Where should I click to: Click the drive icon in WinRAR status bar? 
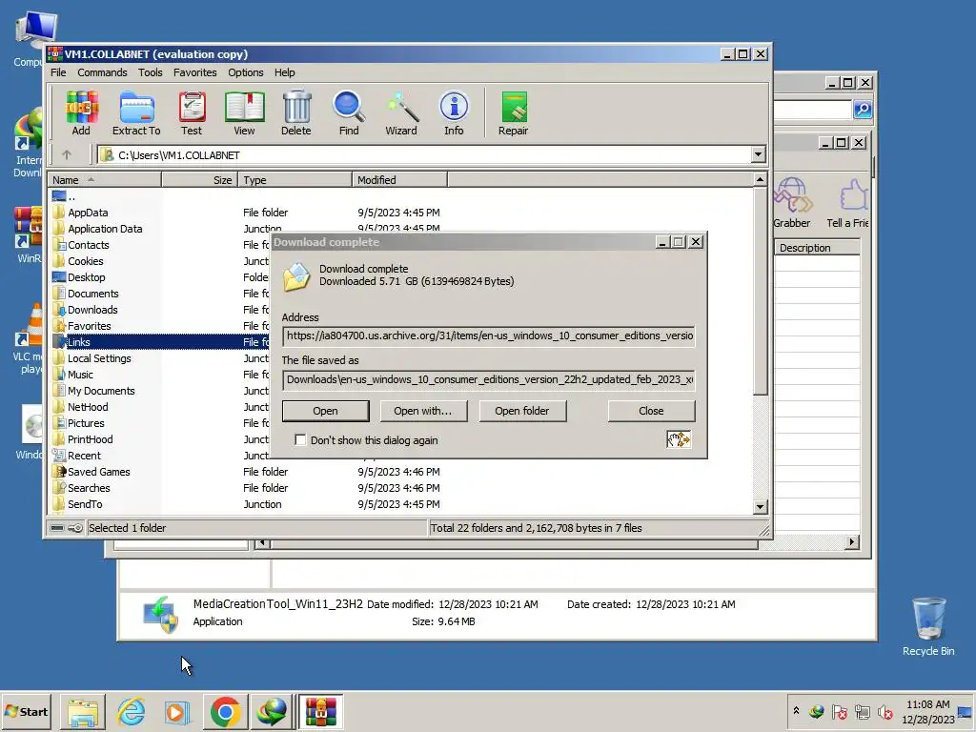[x=57, y=528]
